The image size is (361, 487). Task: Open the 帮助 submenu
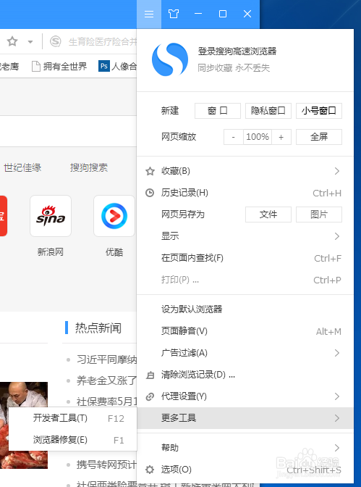tap(245, 448)
